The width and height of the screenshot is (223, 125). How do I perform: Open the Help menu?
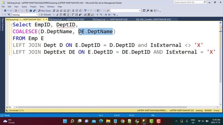tap(60, 7)
